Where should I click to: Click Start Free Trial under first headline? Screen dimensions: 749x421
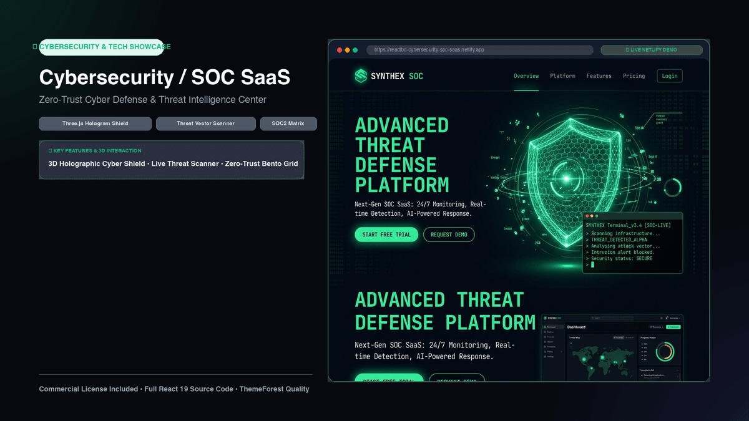tap(386, 235)
